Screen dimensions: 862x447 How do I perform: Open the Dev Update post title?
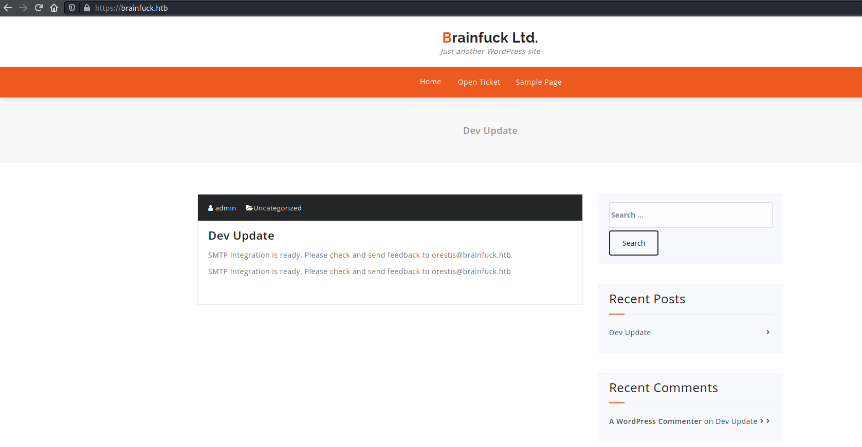(241, 236)
